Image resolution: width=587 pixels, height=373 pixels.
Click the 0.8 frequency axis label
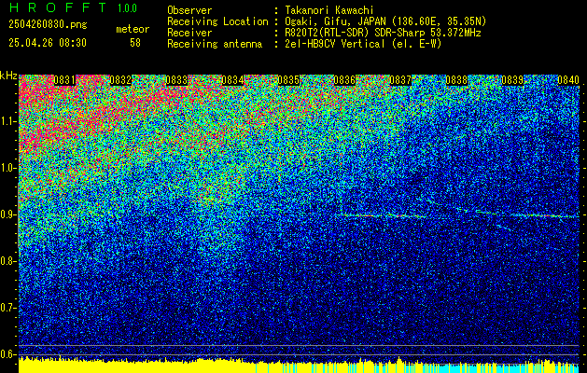(7, 261)
